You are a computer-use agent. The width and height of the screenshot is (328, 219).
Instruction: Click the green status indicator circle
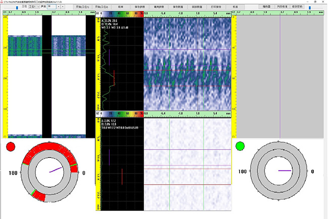pyautogui.click(x=240, y=146)
